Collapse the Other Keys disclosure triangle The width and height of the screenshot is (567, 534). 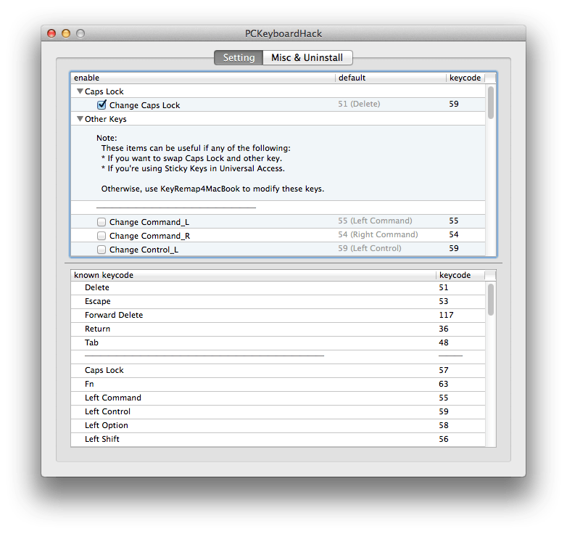[x=80, y=119]
